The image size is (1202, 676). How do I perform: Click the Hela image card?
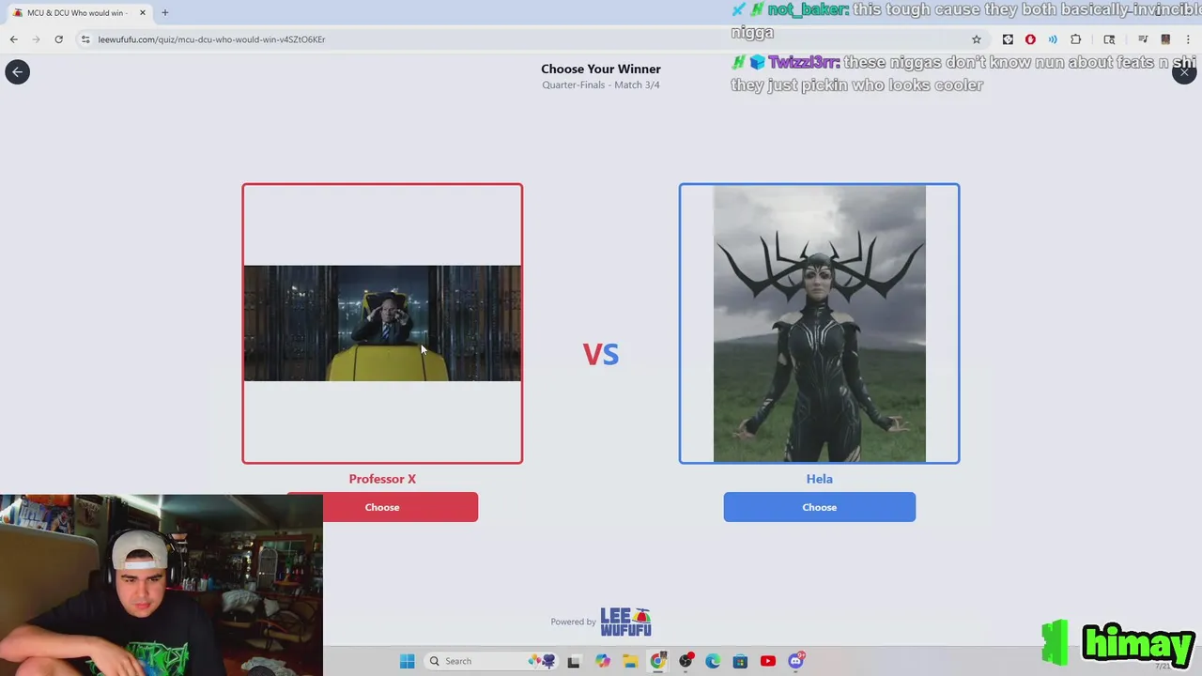(819, 323)
